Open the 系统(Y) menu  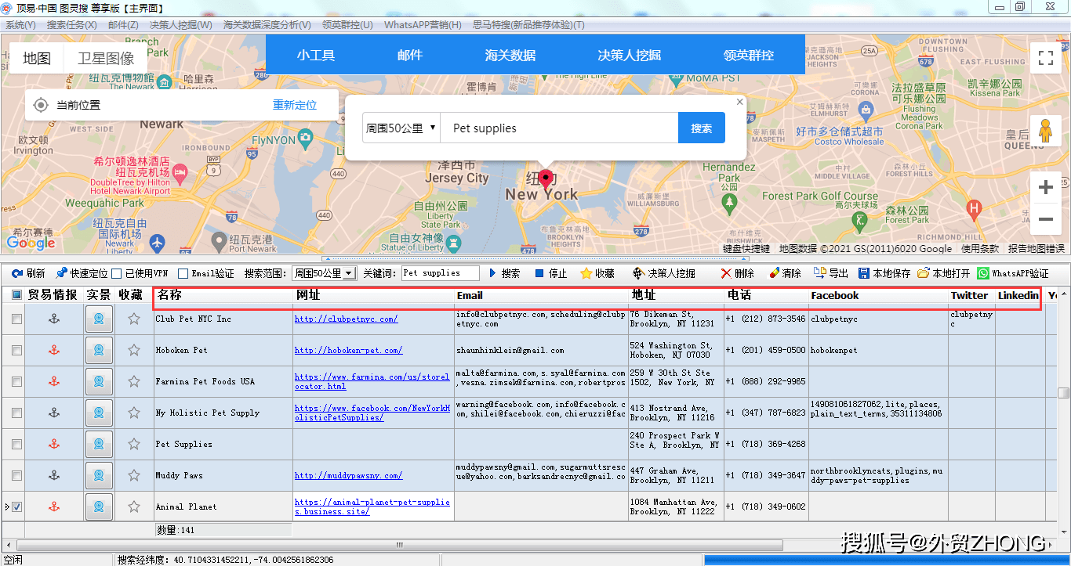pyautogui.click(x=20, y=25)
